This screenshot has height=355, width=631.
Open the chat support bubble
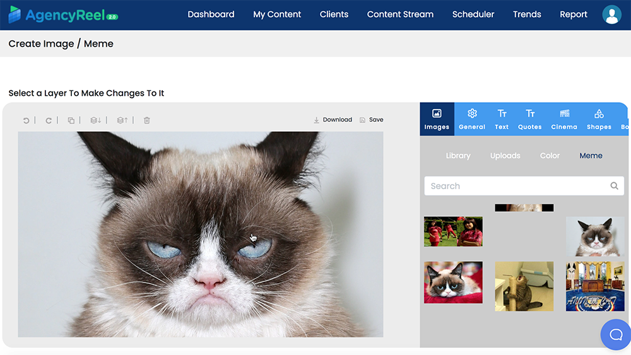[x=615, y=334]
